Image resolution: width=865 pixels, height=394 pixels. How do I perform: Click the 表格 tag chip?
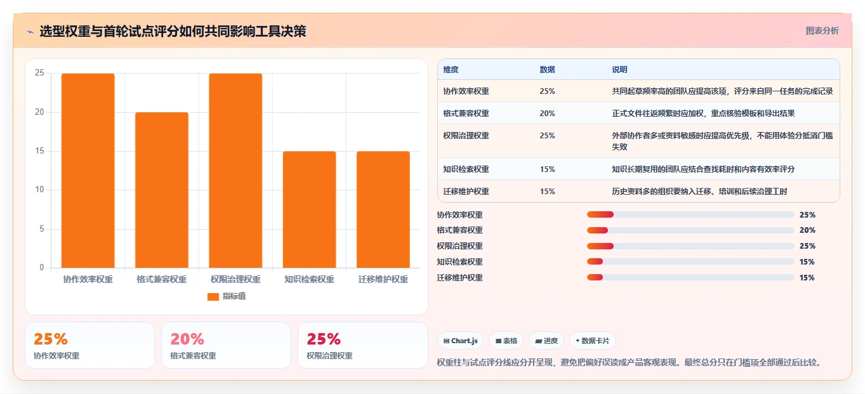click(506, 341)
